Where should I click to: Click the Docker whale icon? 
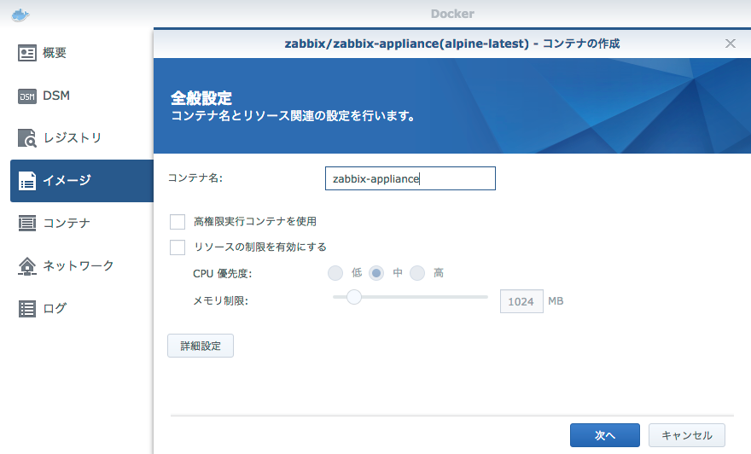[20, 15]
